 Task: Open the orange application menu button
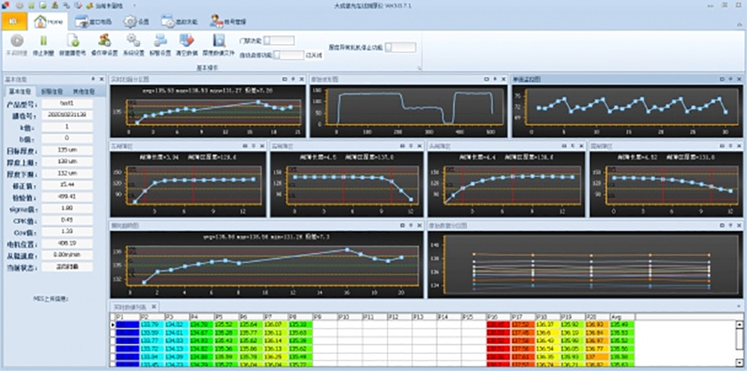[x=13, y=22]
